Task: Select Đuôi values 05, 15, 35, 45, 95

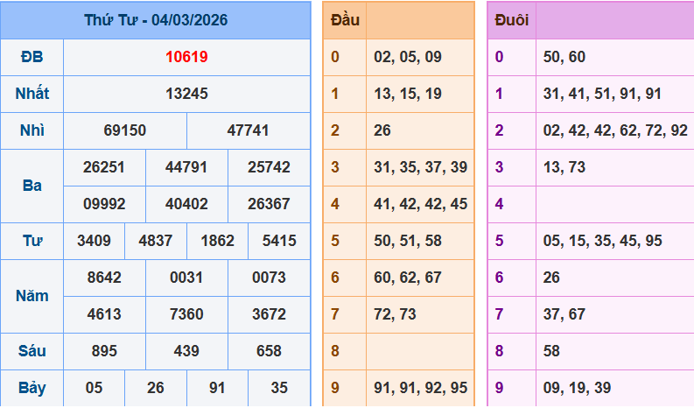Action: pos(602,241)
